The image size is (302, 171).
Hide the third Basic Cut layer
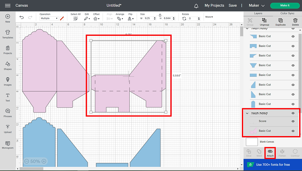coord(293,56)
